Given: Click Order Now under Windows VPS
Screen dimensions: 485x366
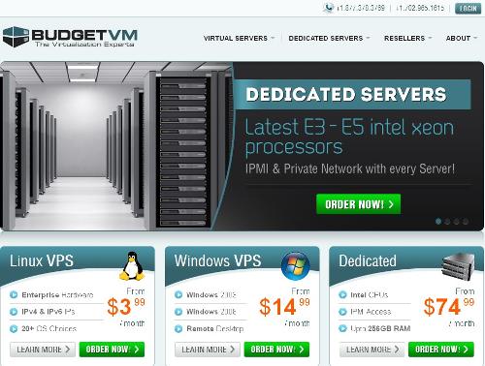Looking at the screenshot, I should click(276, 350).
